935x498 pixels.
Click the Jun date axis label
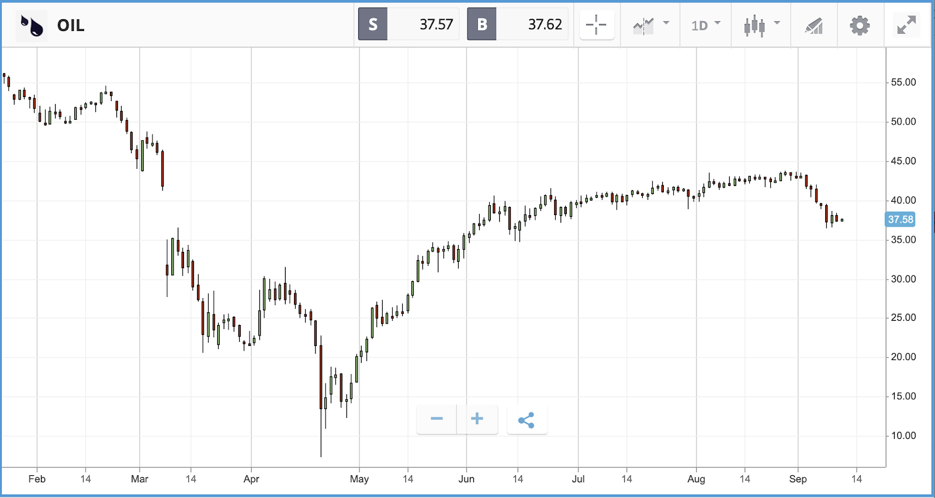click(466, 479)
